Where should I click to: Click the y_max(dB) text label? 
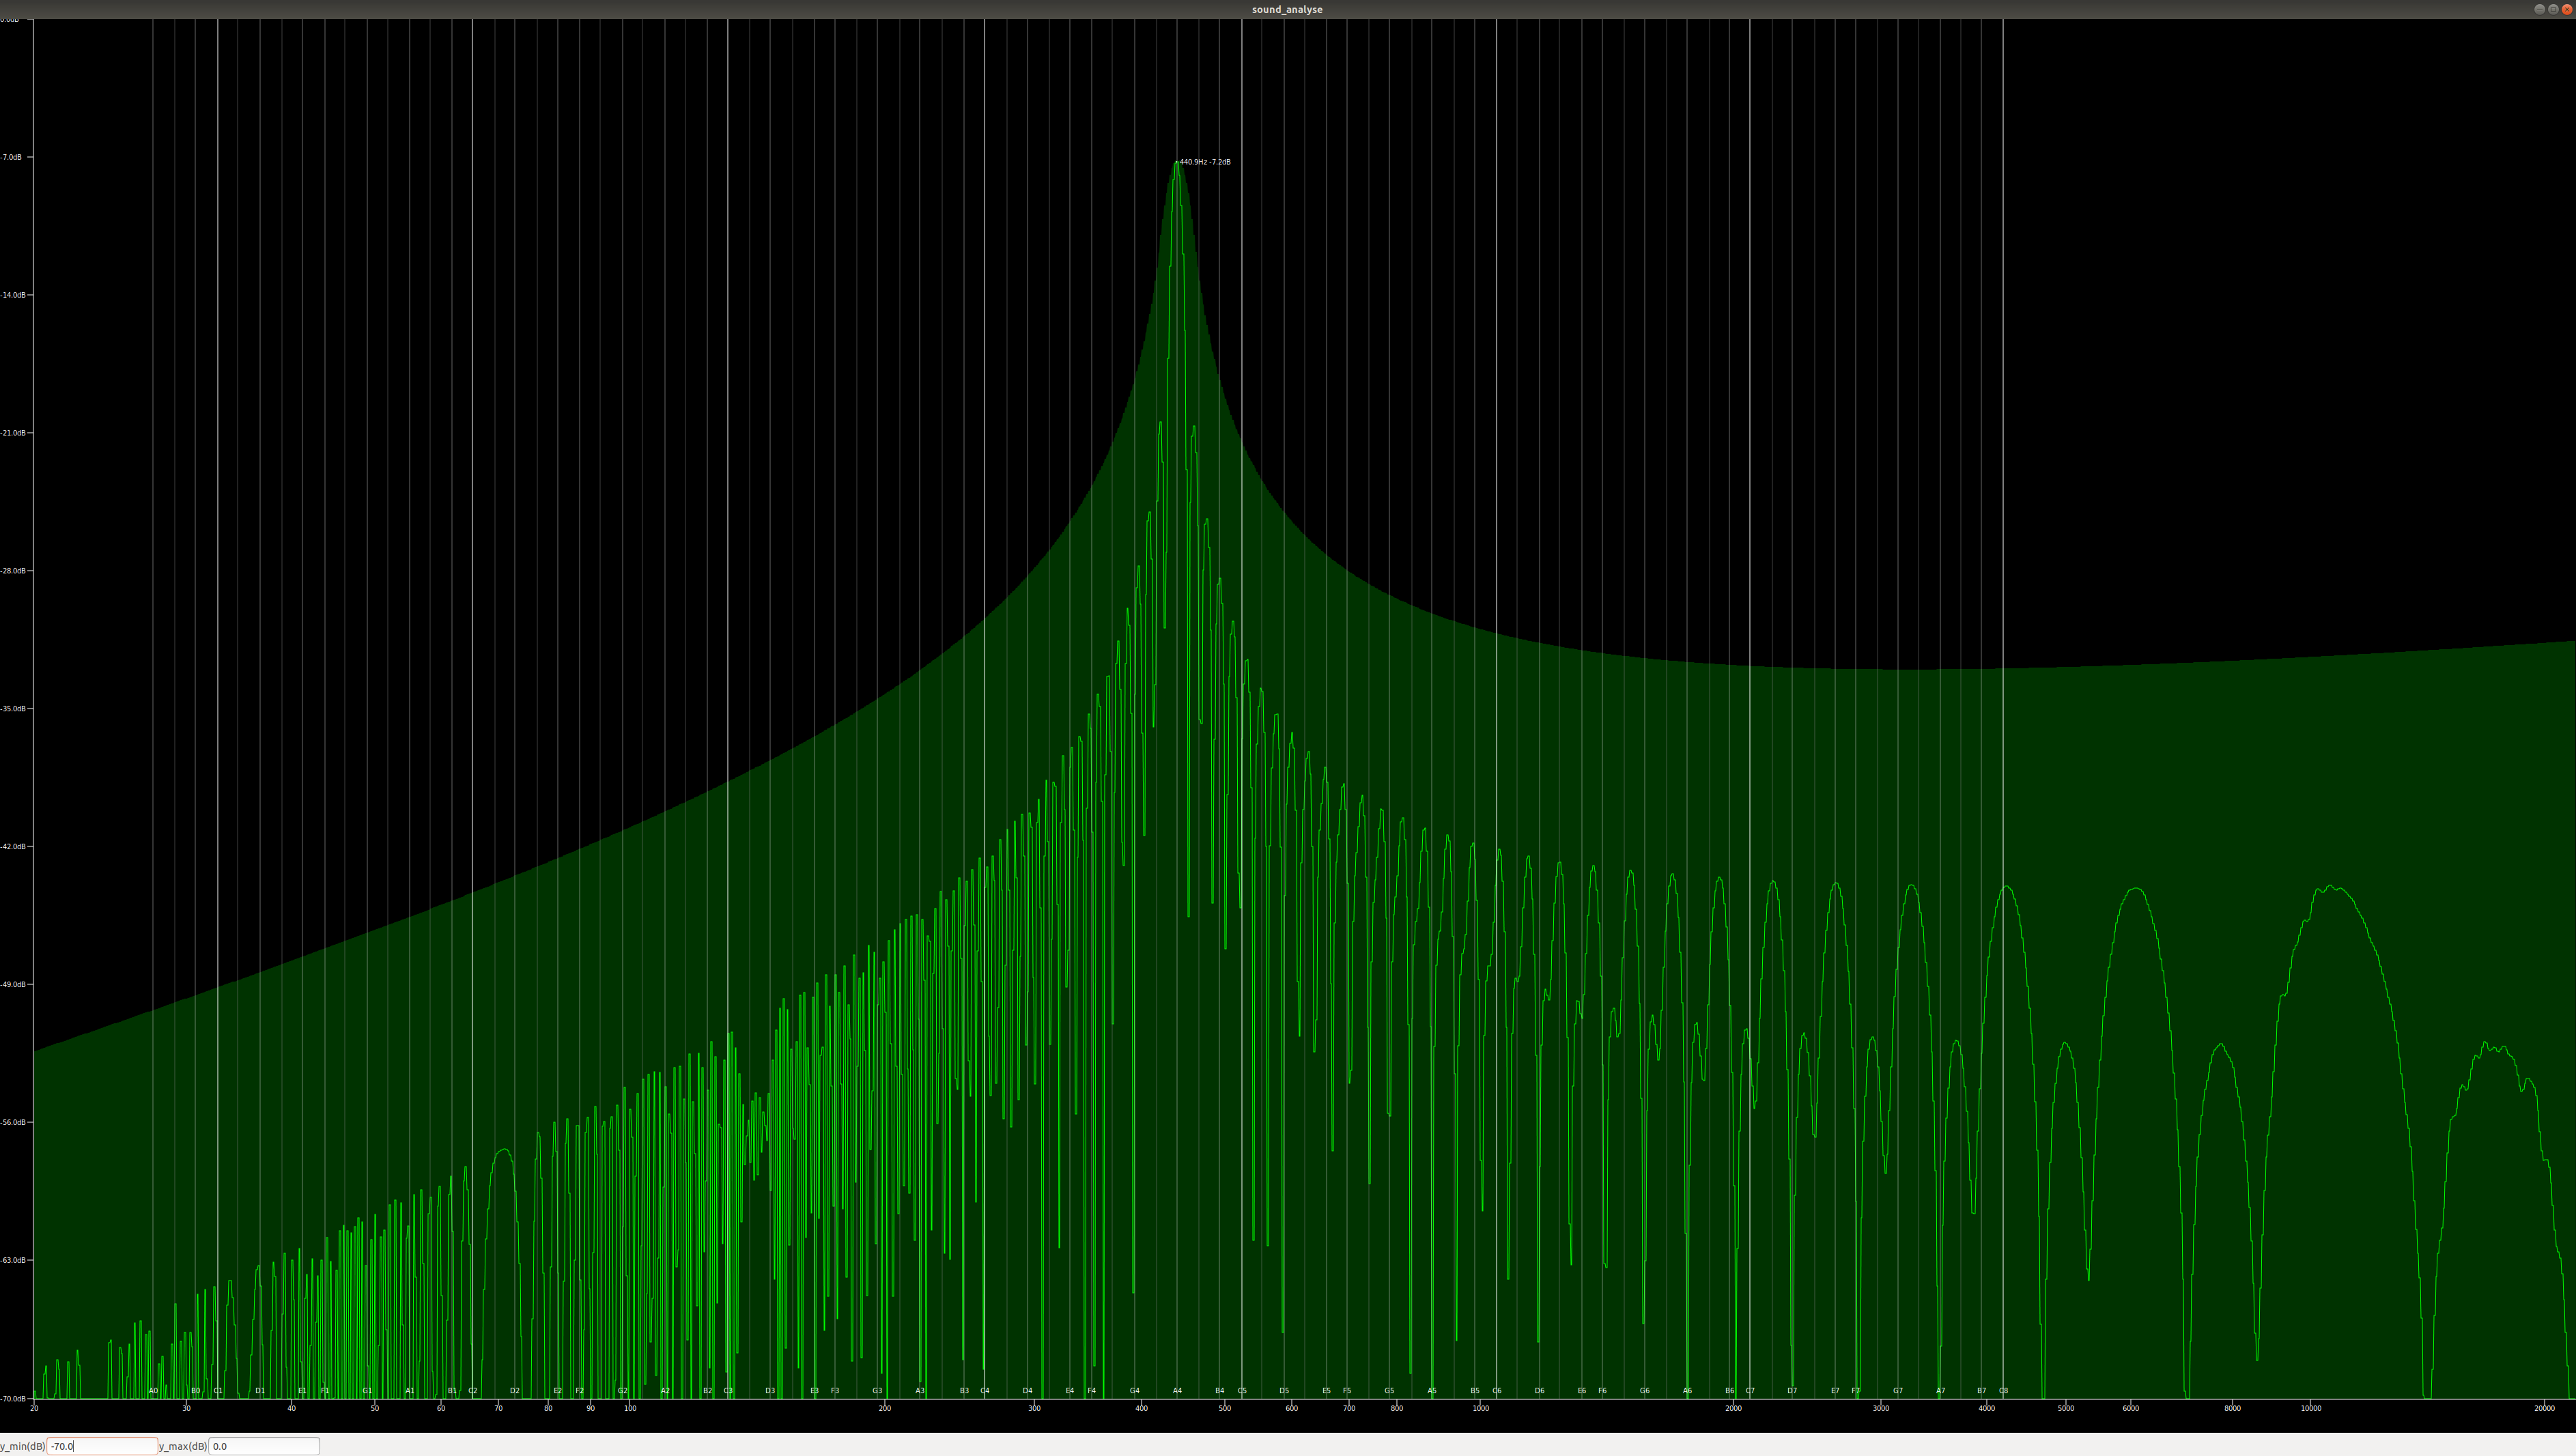[x=183, y=1446]
